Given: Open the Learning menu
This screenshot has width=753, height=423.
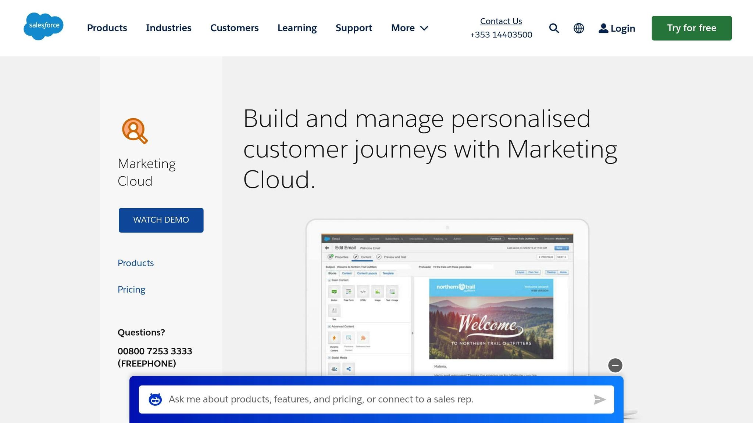Looking at the screenshot, I should (297, 28).
